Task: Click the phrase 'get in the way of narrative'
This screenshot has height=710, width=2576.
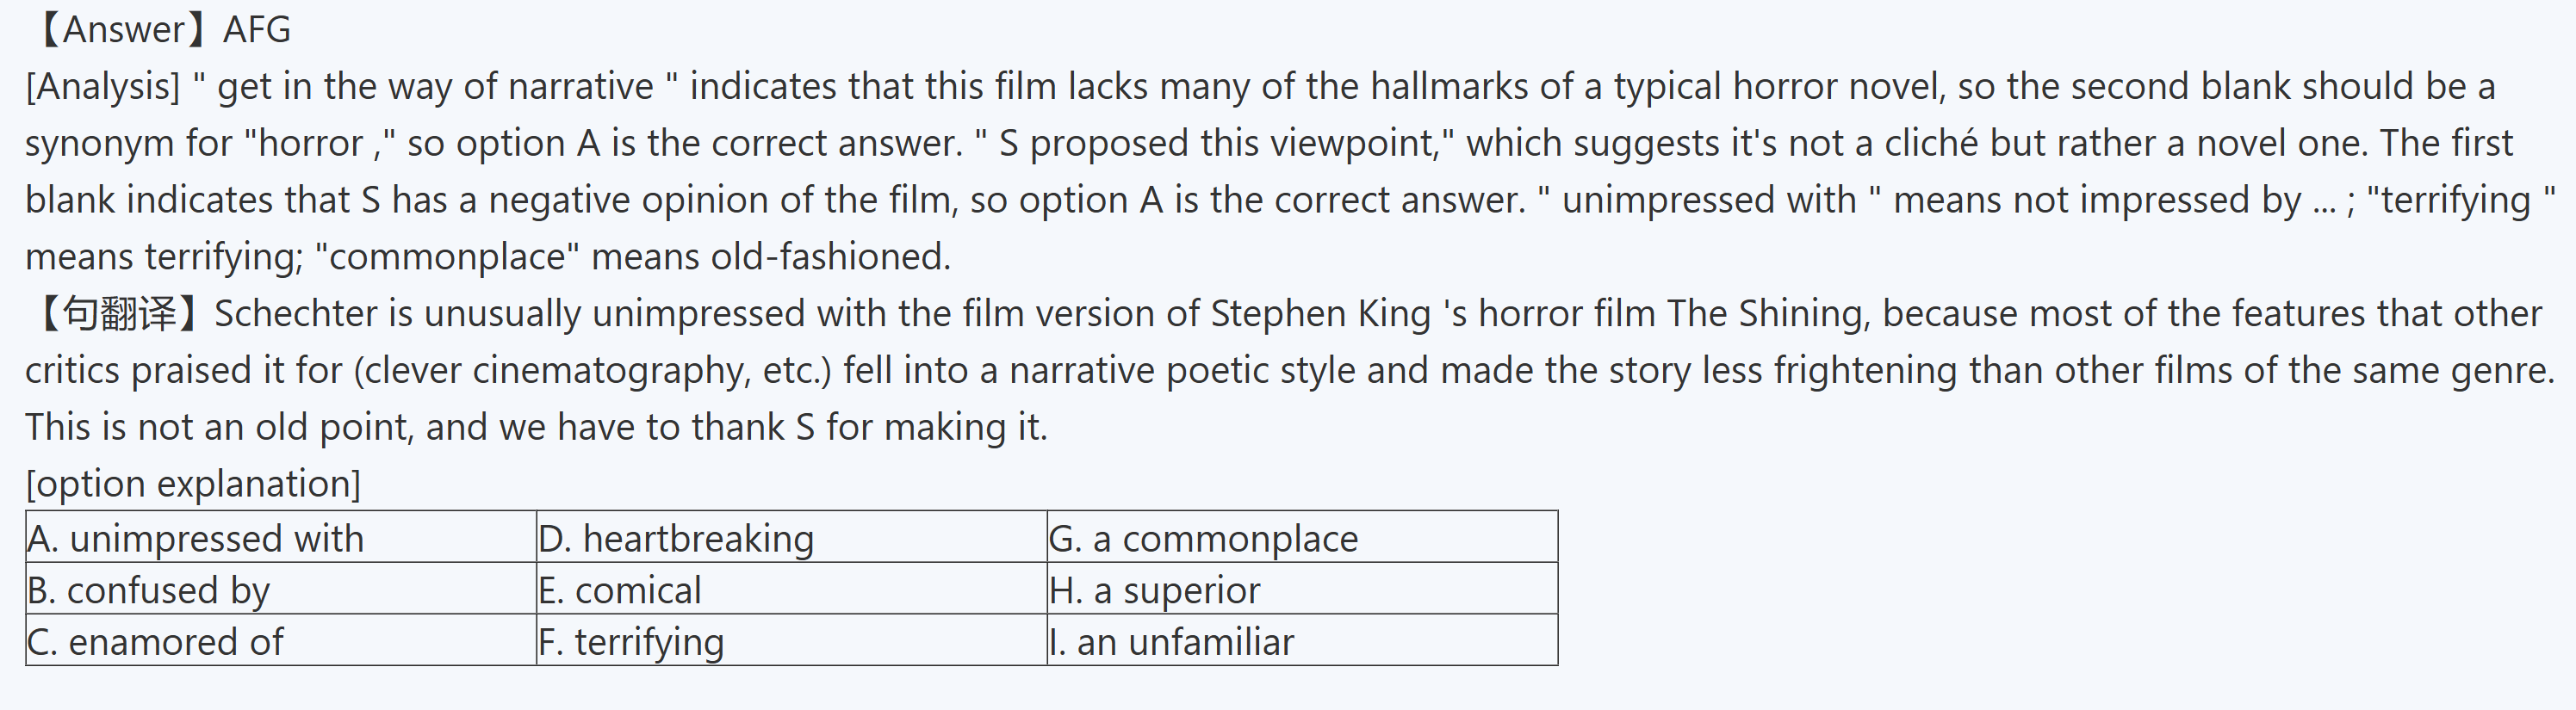Action: tap(435, 87)
